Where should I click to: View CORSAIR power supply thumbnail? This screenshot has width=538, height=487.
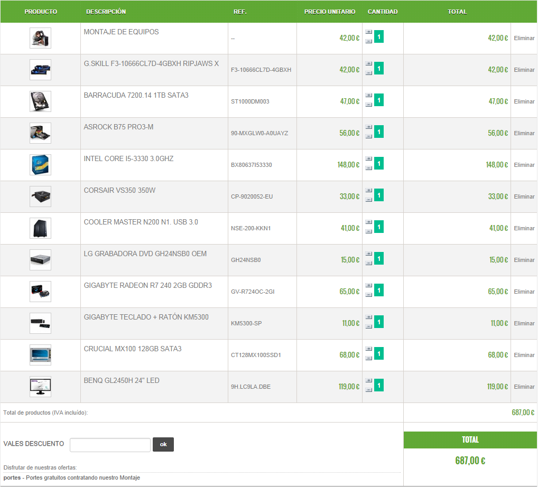click(x=41, y=196)
